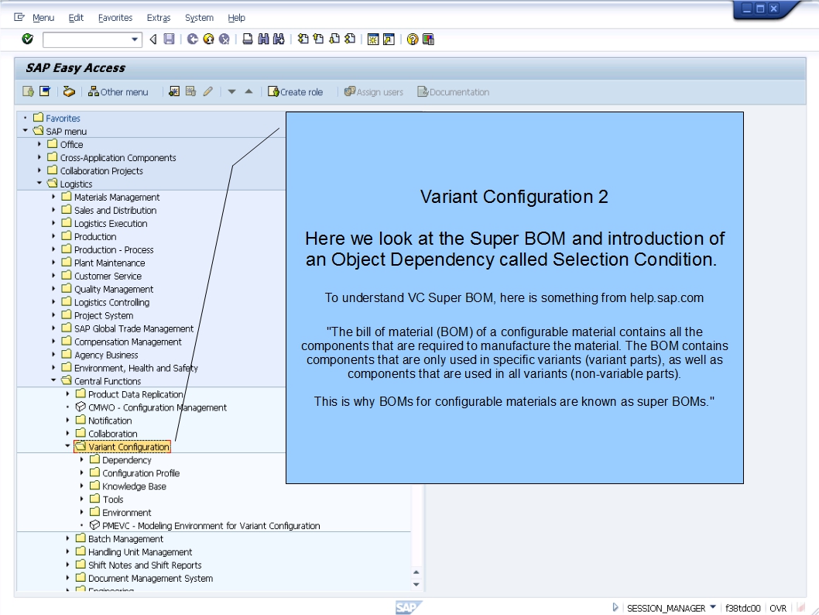Click the Delete Favorites icon
819x615 pixels.
(x=190, y=92)
